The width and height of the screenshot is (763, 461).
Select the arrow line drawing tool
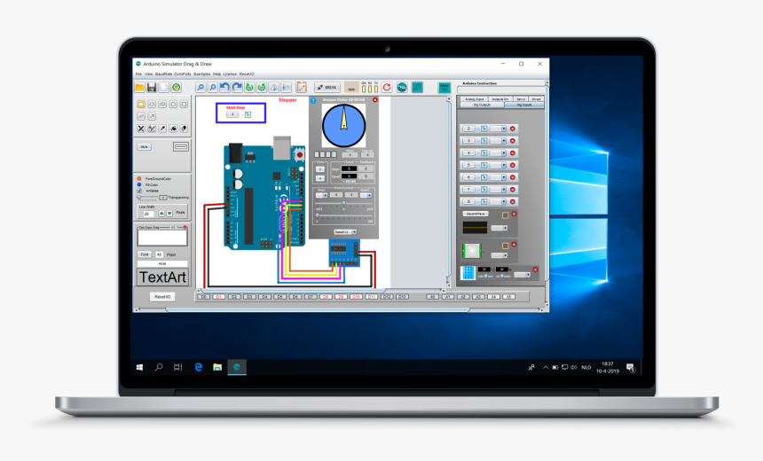[152, 116]
